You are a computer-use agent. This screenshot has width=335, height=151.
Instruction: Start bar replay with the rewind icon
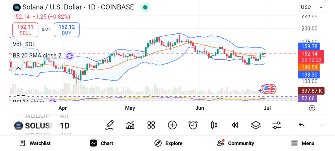click(235, 125)
